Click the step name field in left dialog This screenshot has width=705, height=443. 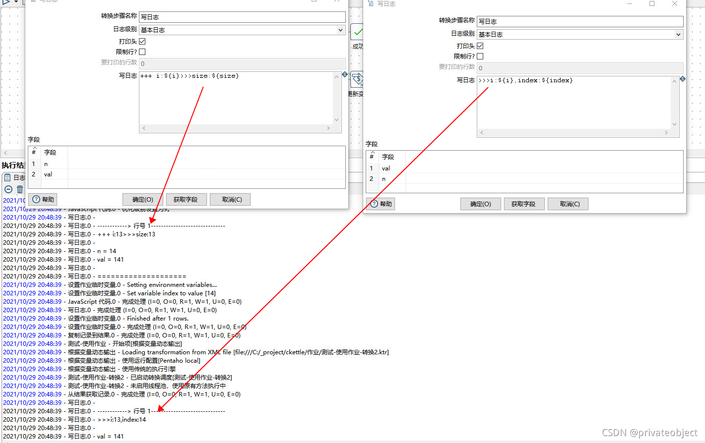(x=242, y=17)
